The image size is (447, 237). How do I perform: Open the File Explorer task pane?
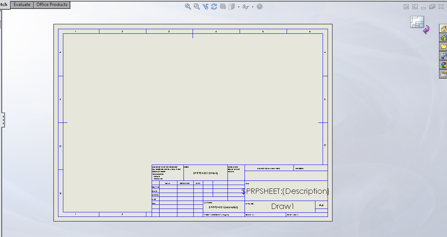tap(443, 46)
